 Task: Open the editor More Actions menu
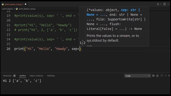(x=169, y=4)
